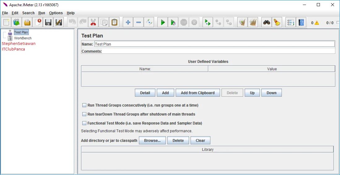Viewport: 340px width, 175px height.
Task: Expand all nodes with plus icon
Action: 128,22
